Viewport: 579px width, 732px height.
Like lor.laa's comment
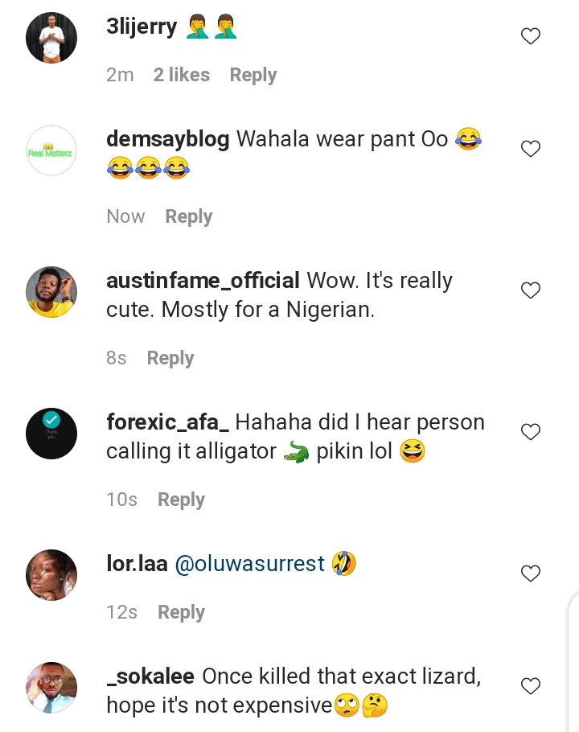click(x=531, y=574)
